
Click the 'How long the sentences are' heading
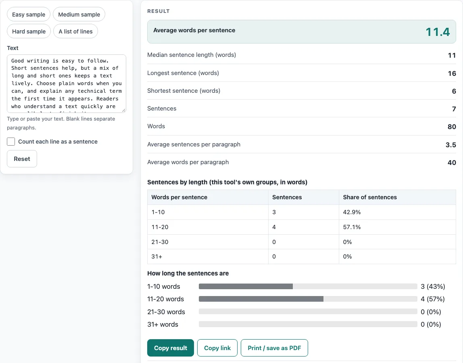(188, 273)
